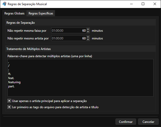This screenshot has width=161, height=127.
Task: Place cursor on the 'featuring' keyword line
Action: [x=14, y=82]
